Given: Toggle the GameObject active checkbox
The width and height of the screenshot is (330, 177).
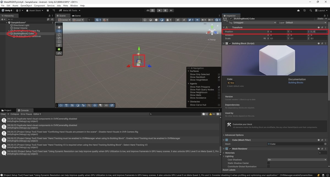Looking at the screenshot, I should 231,19.
